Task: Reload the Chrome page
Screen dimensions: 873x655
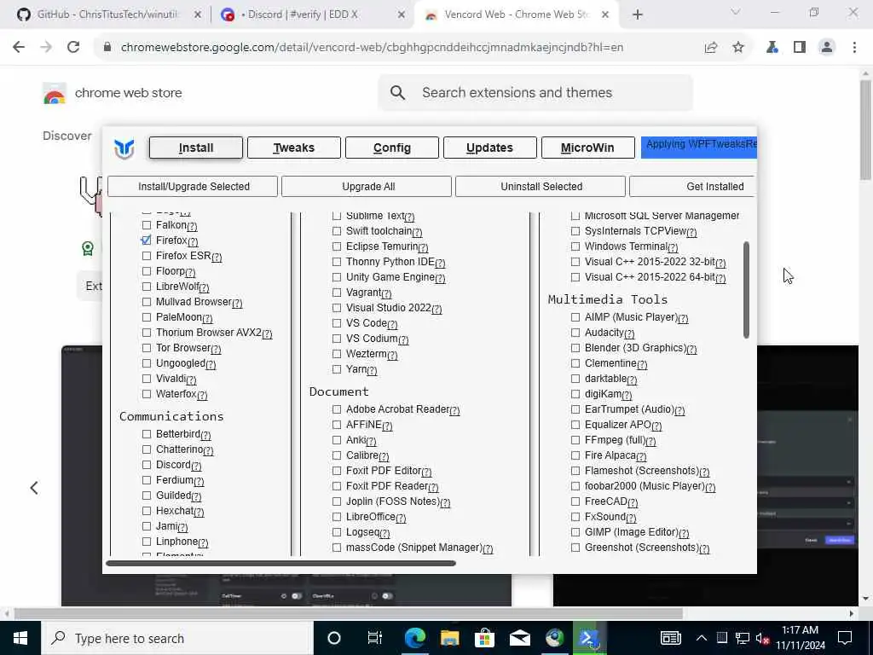Action: [73, 48]
